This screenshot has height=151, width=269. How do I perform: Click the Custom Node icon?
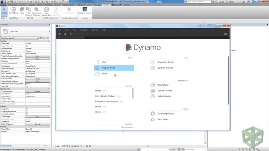(97, 68)
